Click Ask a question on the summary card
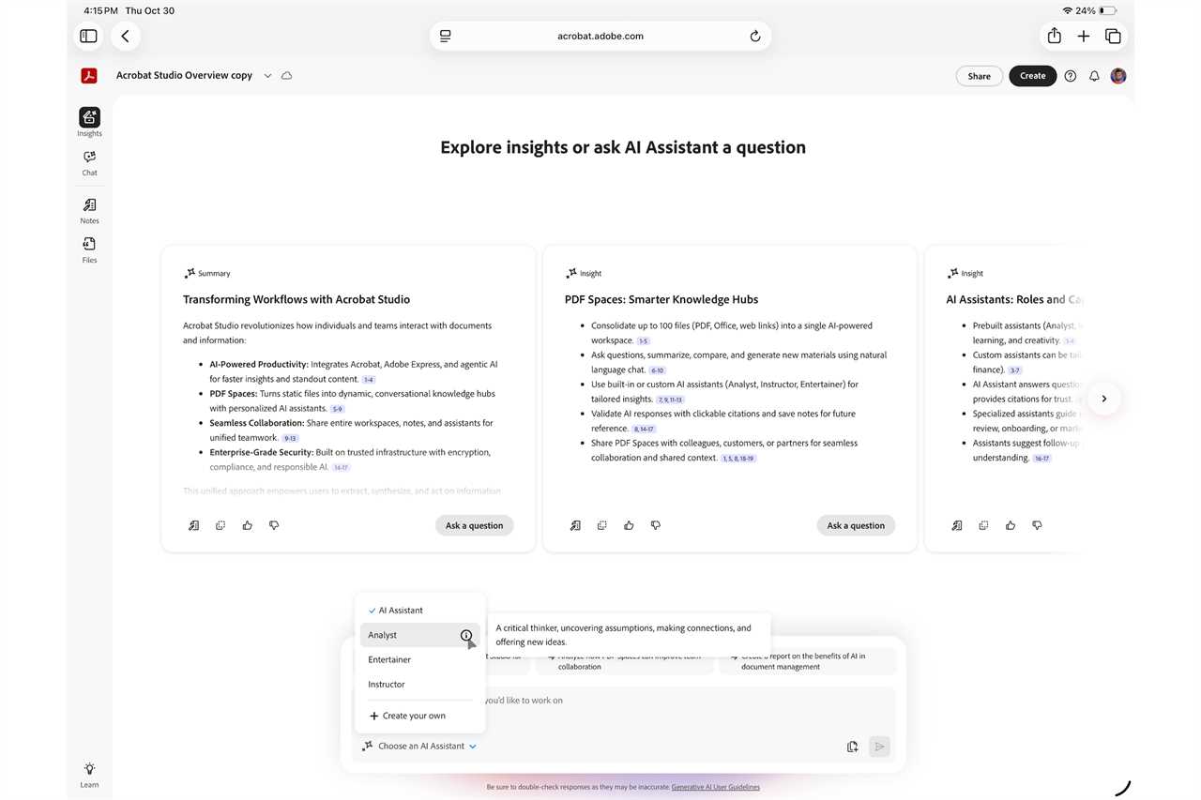This screenshot has width=1201, height=800. [x=474, y=525]
